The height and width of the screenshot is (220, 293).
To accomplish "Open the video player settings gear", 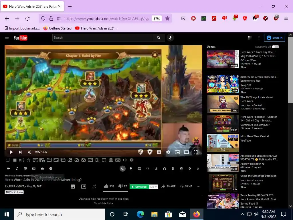I will (x=168, y=152).
